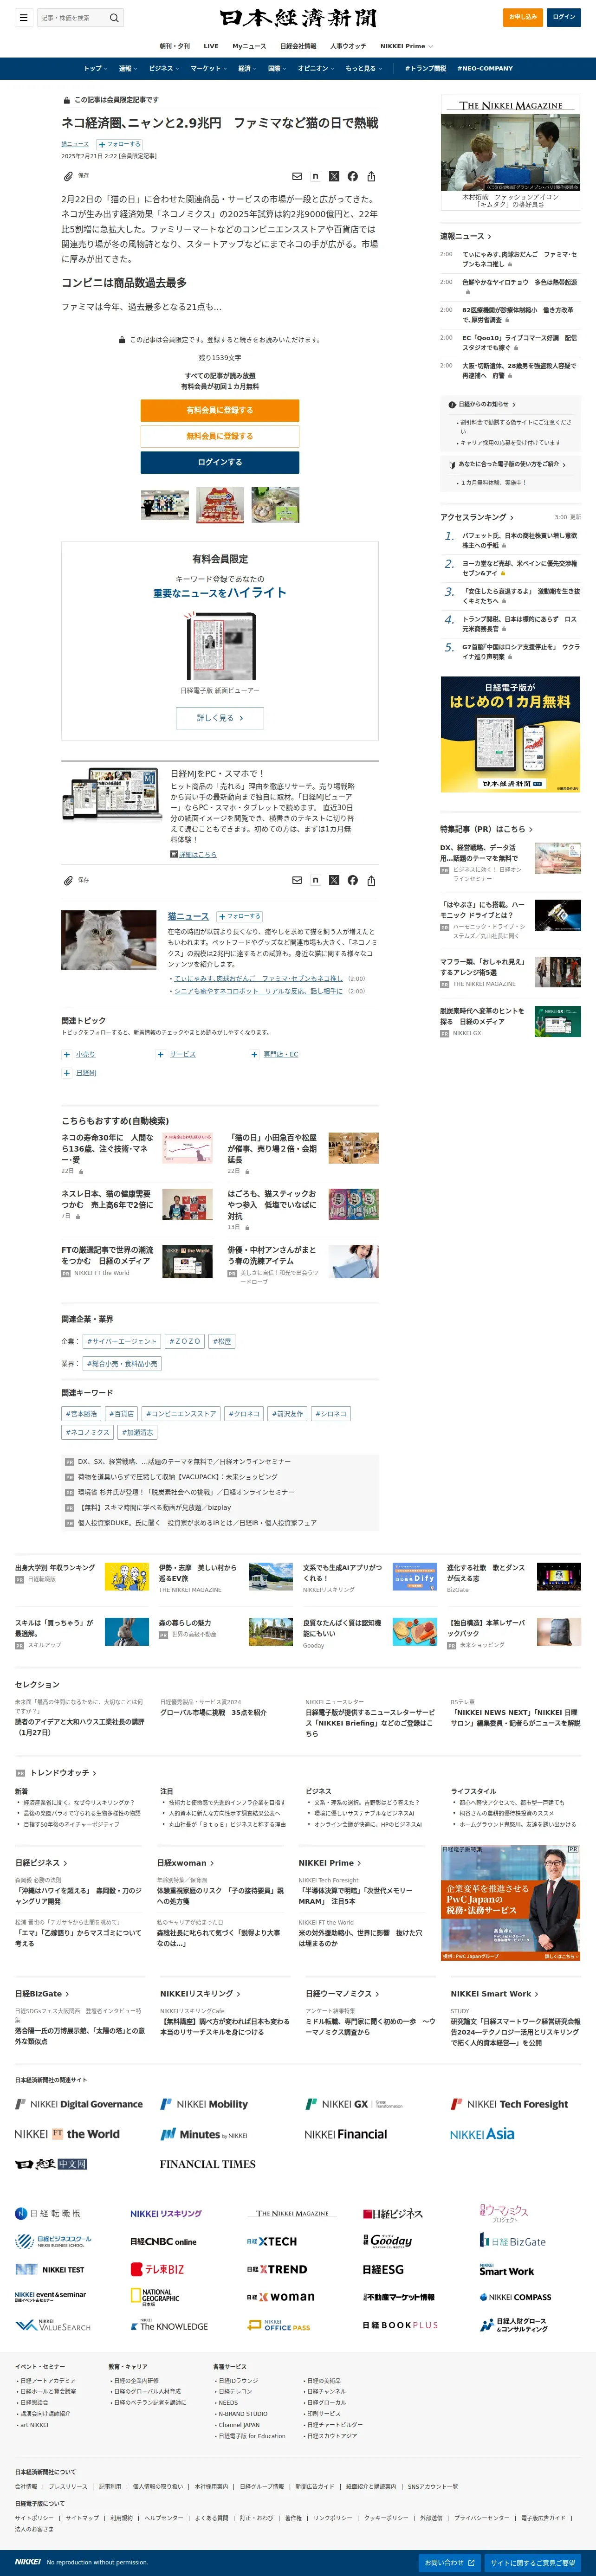
Task: Click the top 保存 paperclip icon
Action: click(x=69, y=176)
